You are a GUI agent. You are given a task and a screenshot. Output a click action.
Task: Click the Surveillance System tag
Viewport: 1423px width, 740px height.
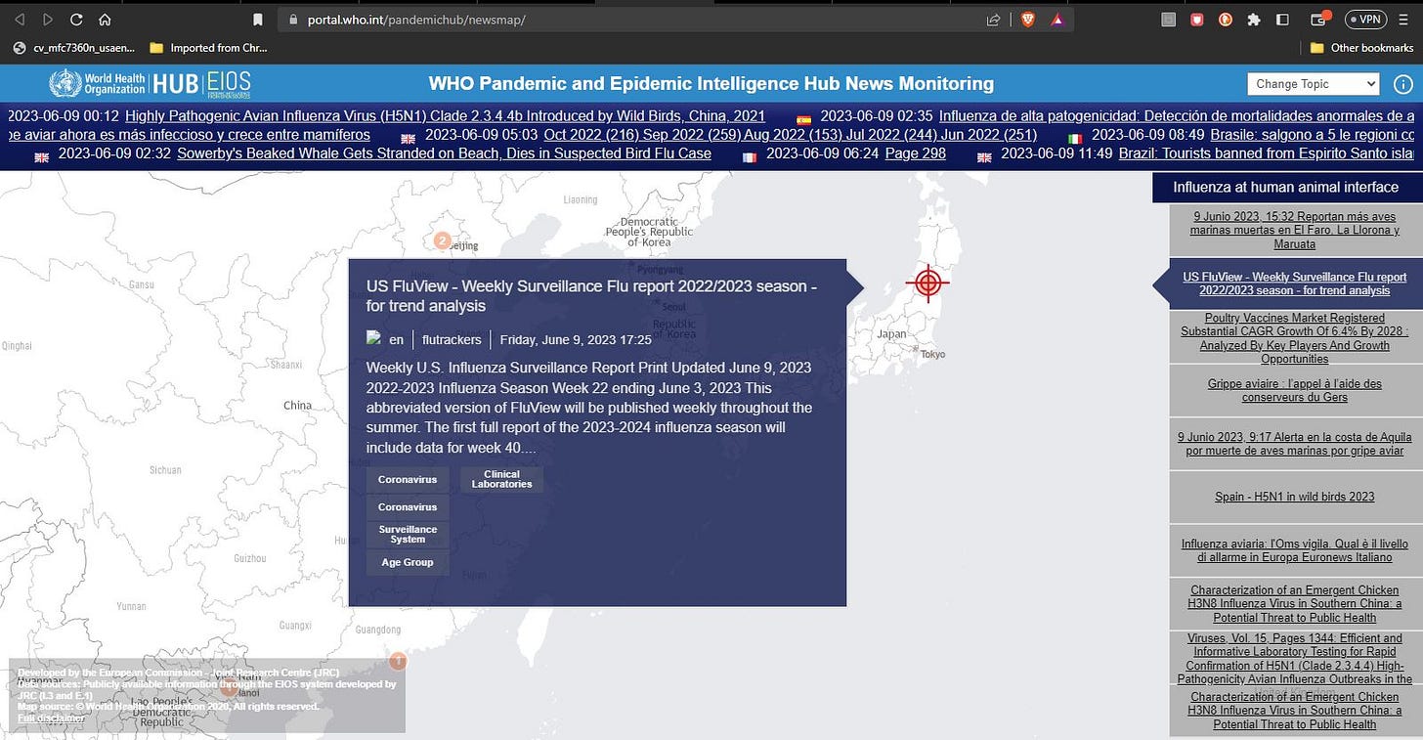click(408, 535)
